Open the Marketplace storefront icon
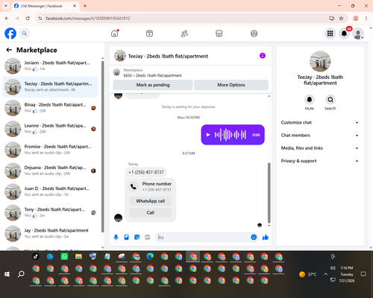Screen dimensions: 373x298 click(219, 34)
